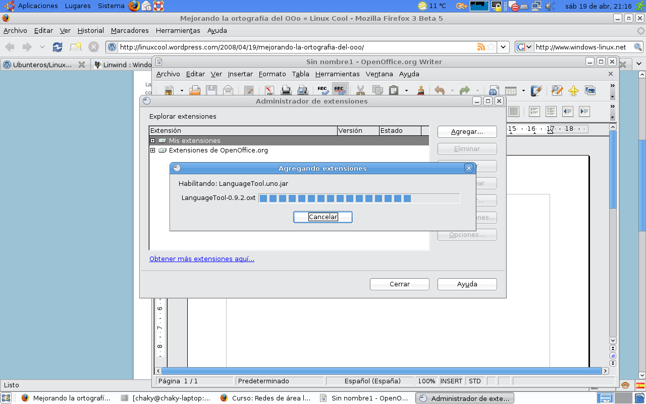This screenshot has width=646, height=404.
Task: Click Writer's Gallery icon
Action: tap(590, 91)
